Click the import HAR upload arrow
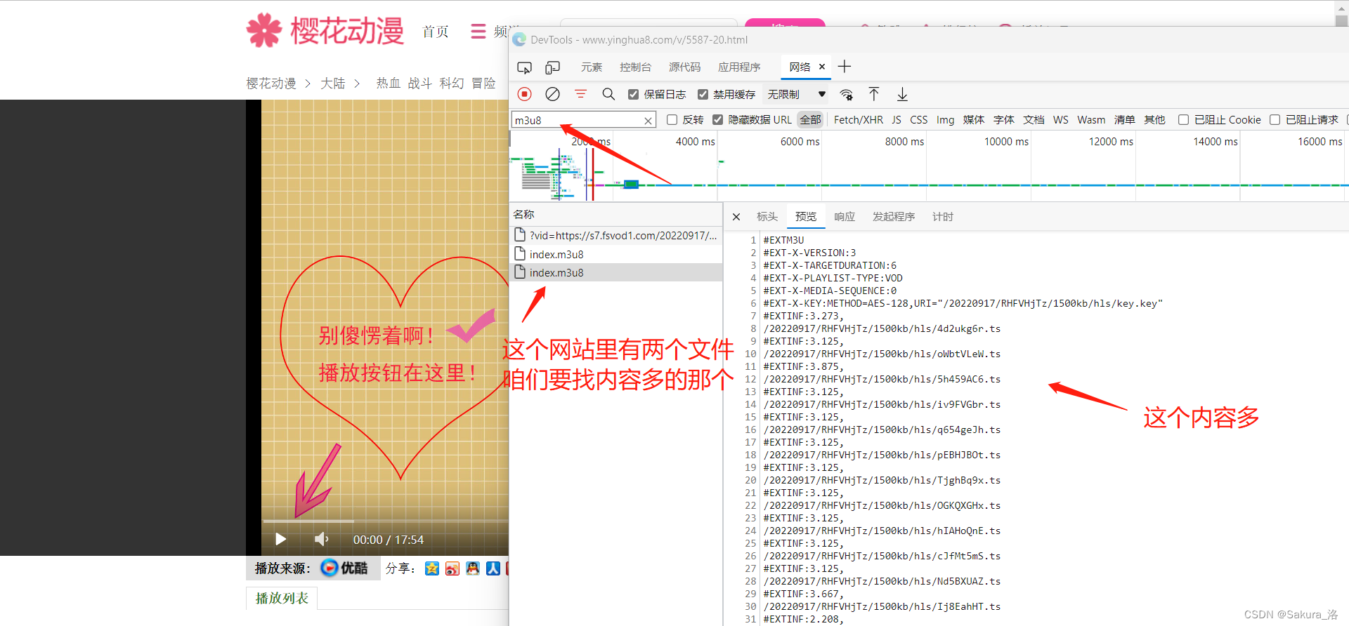 pos(874,94)
